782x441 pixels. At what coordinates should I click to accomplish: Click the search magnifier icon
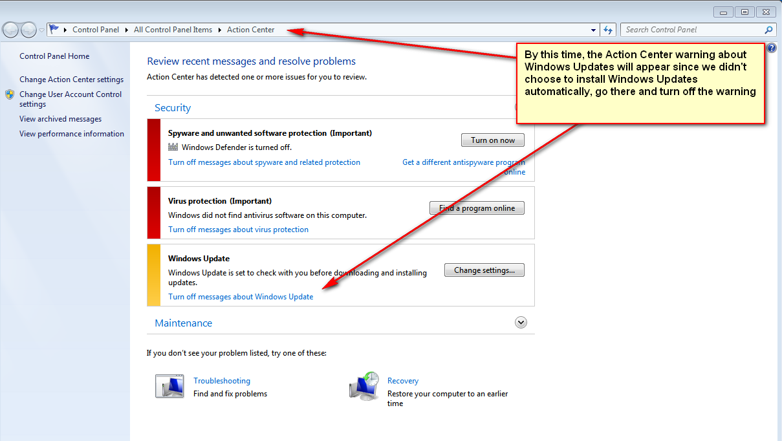[768, 30]
